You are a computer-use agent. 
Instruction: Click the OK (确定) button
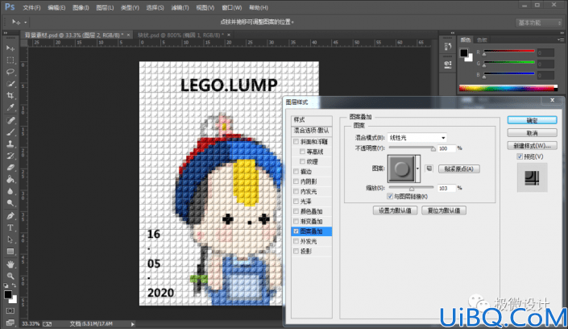click(532, 120)
